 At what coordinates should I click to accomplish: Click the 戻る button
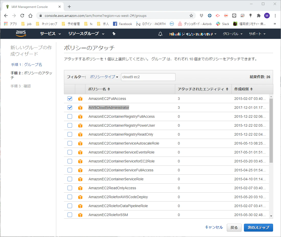pyautogui.click(x=234, y=228)
